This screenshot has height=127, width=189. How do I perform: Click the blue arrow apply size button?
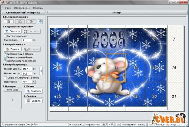(x=41, y=71)
